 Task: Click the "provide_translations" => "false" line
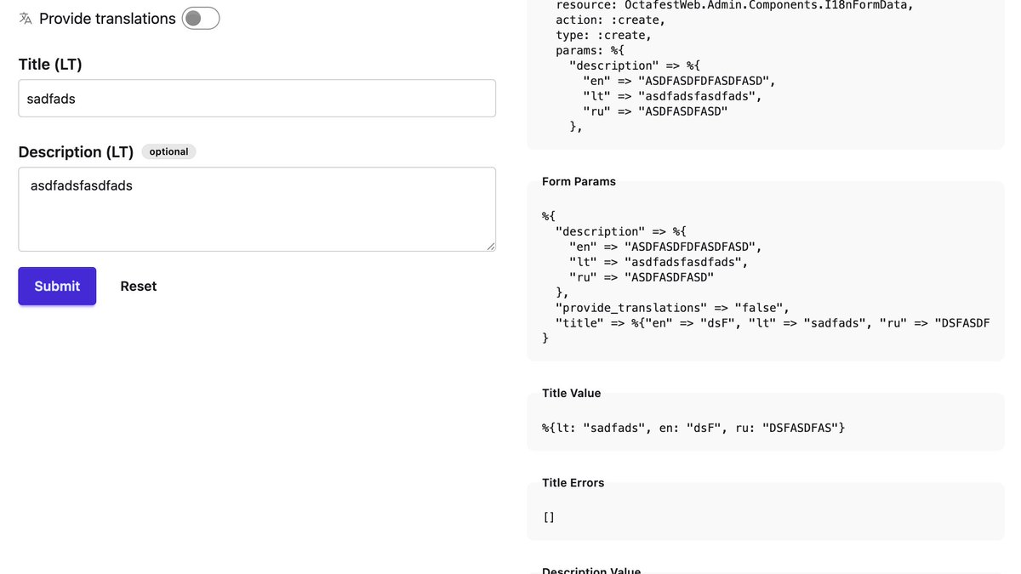click(672, 308)
